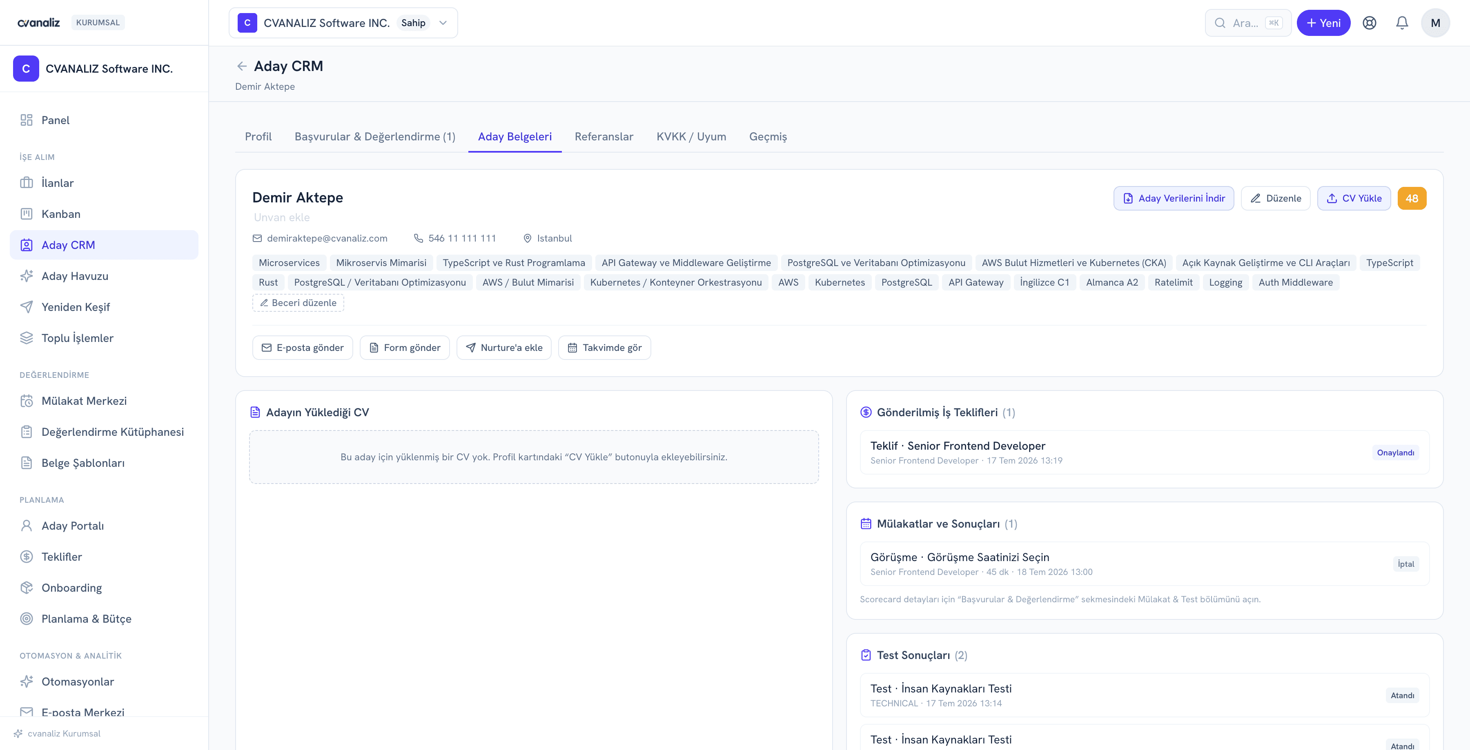Click the Düzenle button
The height and width of the screenshot is (750, 1470).
1275,198
